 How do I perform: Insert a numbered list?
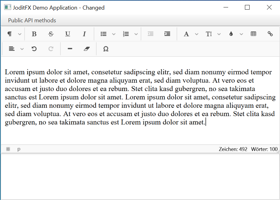(x=126, y=34)
